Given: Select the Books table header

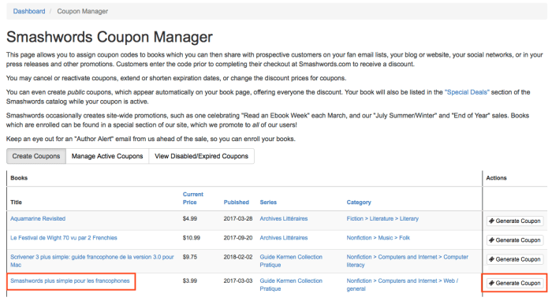Looking at the screenshot, I should pos(19,178).
